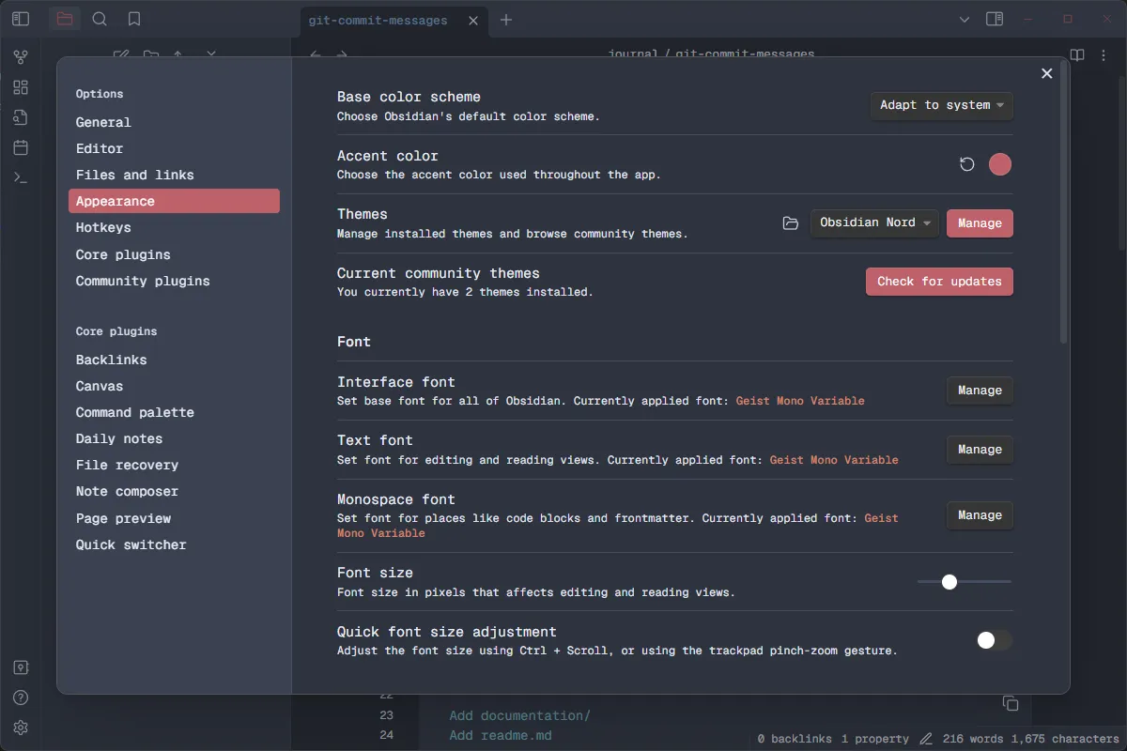Open today's daily note via calendar icon
The image size is (1127, 751).
pyautogui.click(x=21, y=147)
